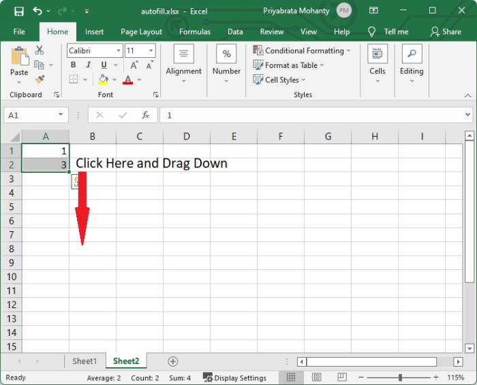Open Clipboard group dialog launcher

coord(57,95)
